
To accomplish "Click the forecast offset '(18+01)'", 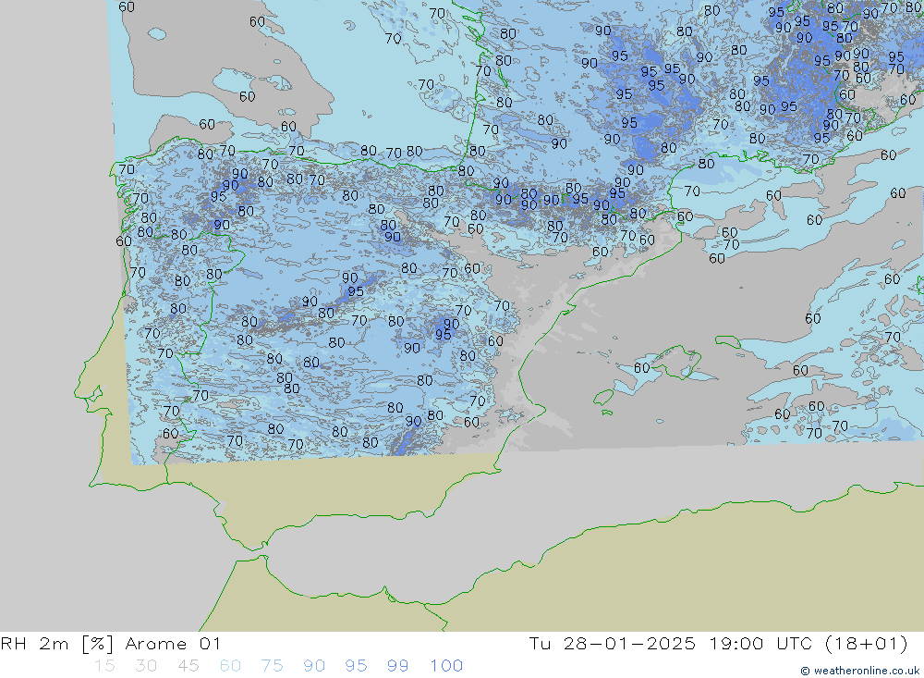I will 867,643.
